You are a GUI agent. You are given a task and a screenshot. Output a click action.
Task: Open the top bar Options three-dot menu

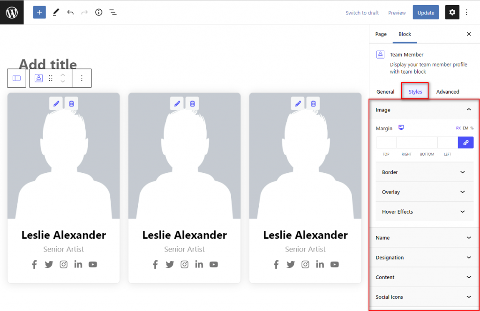point(466,12)
